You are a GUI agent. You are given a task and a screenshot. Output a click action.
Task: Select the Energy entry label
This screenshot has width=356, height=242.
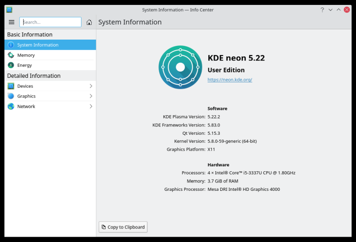[x=25, y=65]
